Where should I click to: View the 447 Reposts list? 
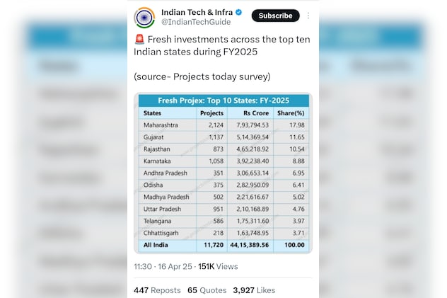pos(157,290)
